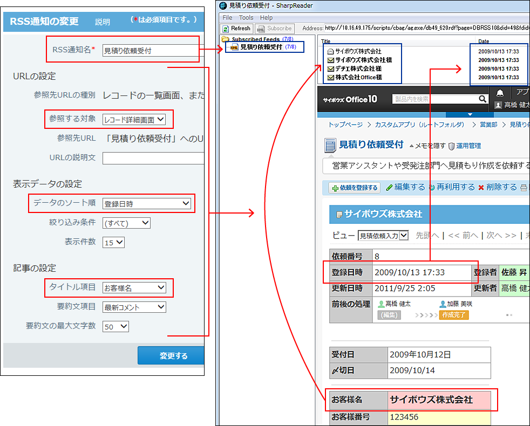Viewport: 530px width, 426px height.
Task: Click the Subscribe button in SharpReader toolbar
Action: pos(275,29)
